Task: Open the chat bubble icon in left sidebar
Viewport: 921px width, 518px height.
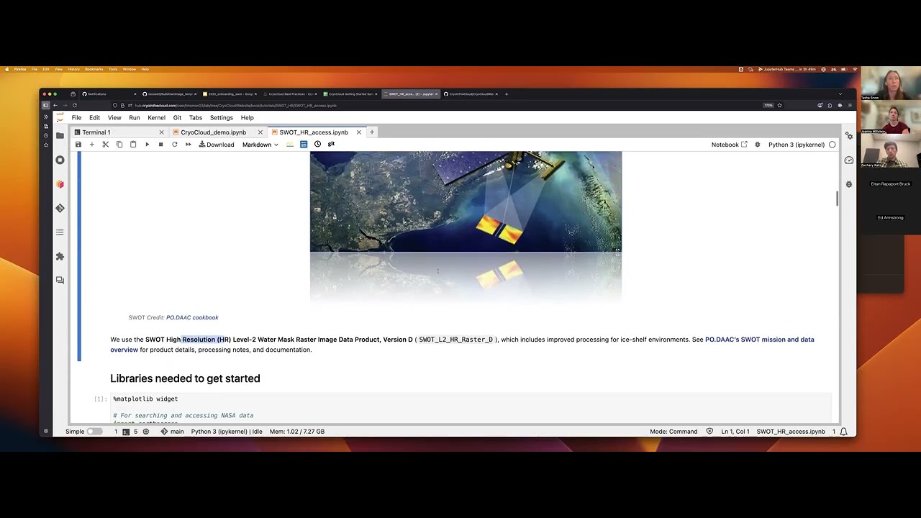Action: pos(60,281)
